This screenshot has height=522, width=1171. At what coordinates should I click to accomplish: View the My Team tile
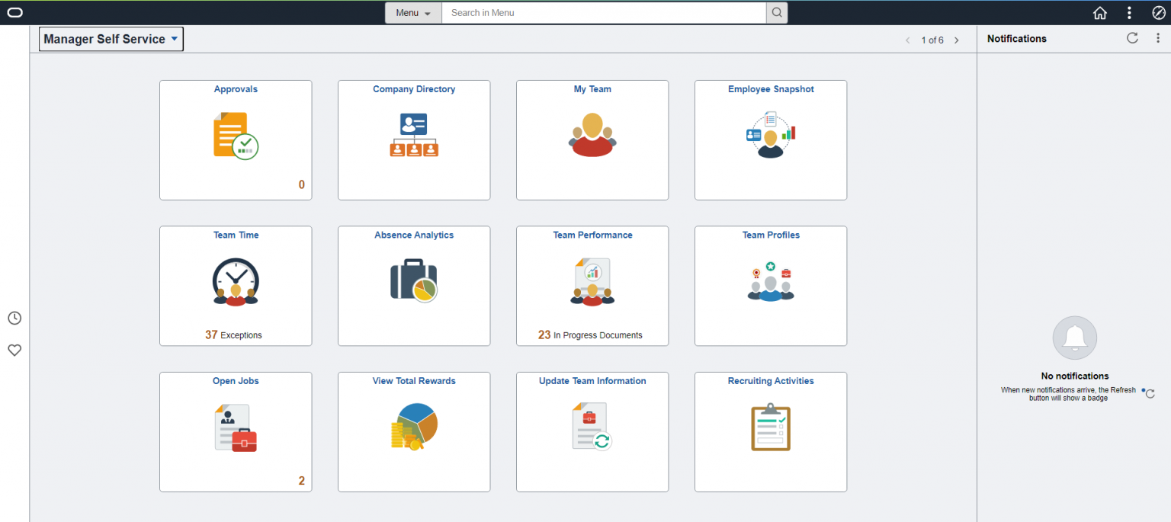592,139
